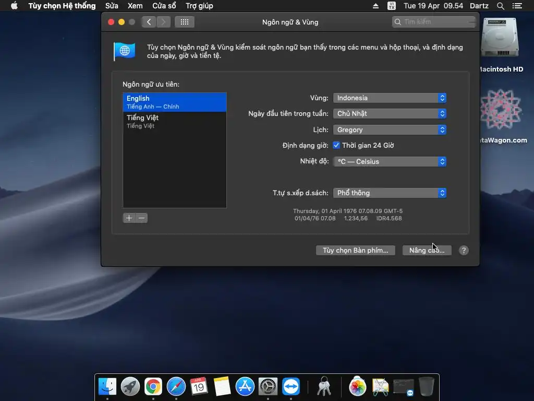The image size is (534, 401).
Task: Open the Trash in the Dock
Action: point(427,386)
